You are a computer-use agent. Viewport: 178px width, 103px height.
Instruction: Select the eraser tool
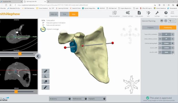pos(46,82)
